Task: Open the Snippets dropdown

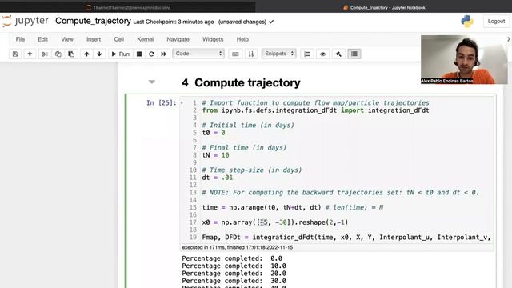Action: coord(279,54)
